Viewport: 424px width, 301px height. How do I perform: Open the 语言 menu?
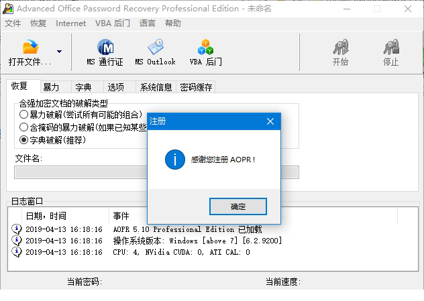coord(148,23)
